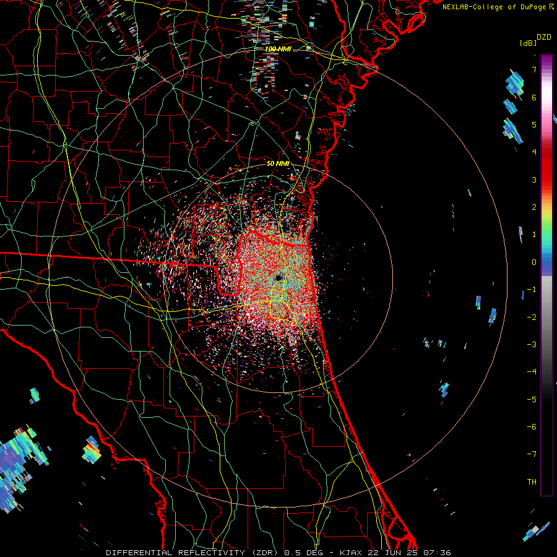The image size is (557, 557).
Task: Click the red-cored echo cell at lower left
Action: pos(92,450)
